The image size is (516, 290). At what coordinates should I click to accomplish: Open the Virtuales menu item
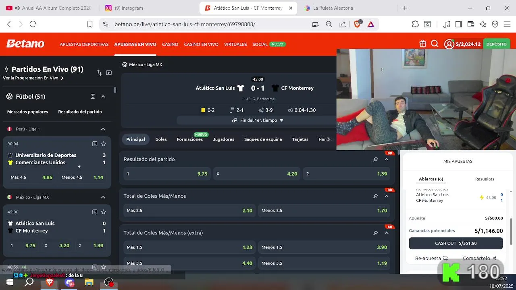(x=235, y=44)
